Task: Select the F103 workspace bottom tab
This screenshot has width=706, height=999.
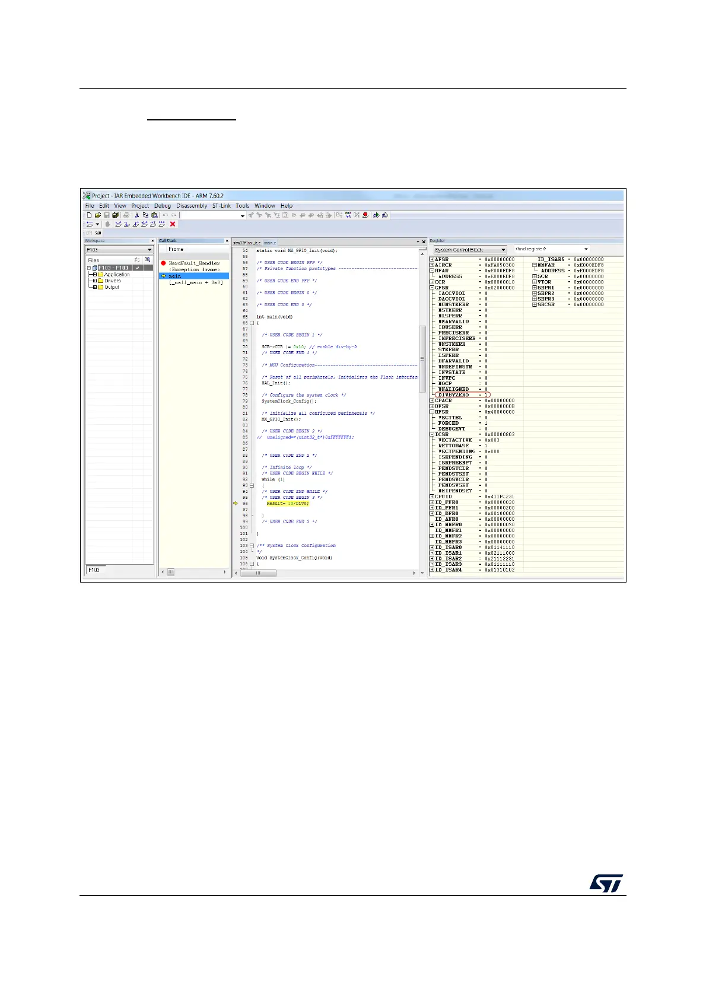Action: coord(94,570)
